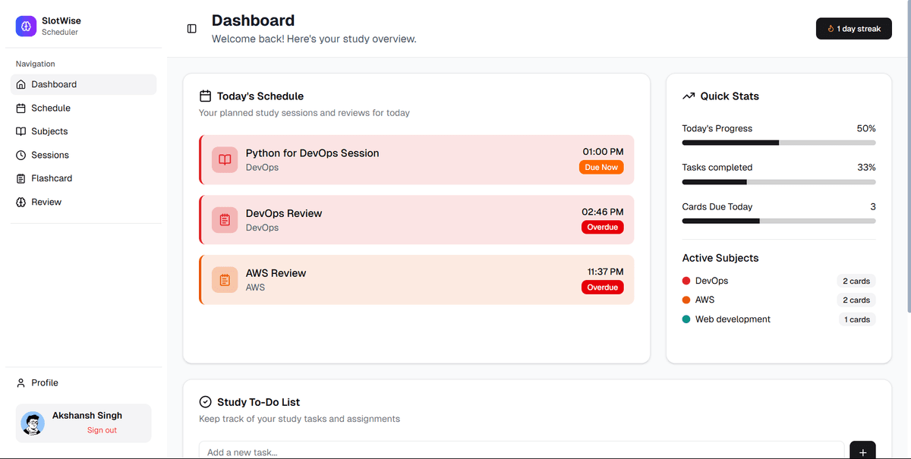Click the book icon on Python session
The height and width of the screenshot is (459, 911).
point(225,160)
